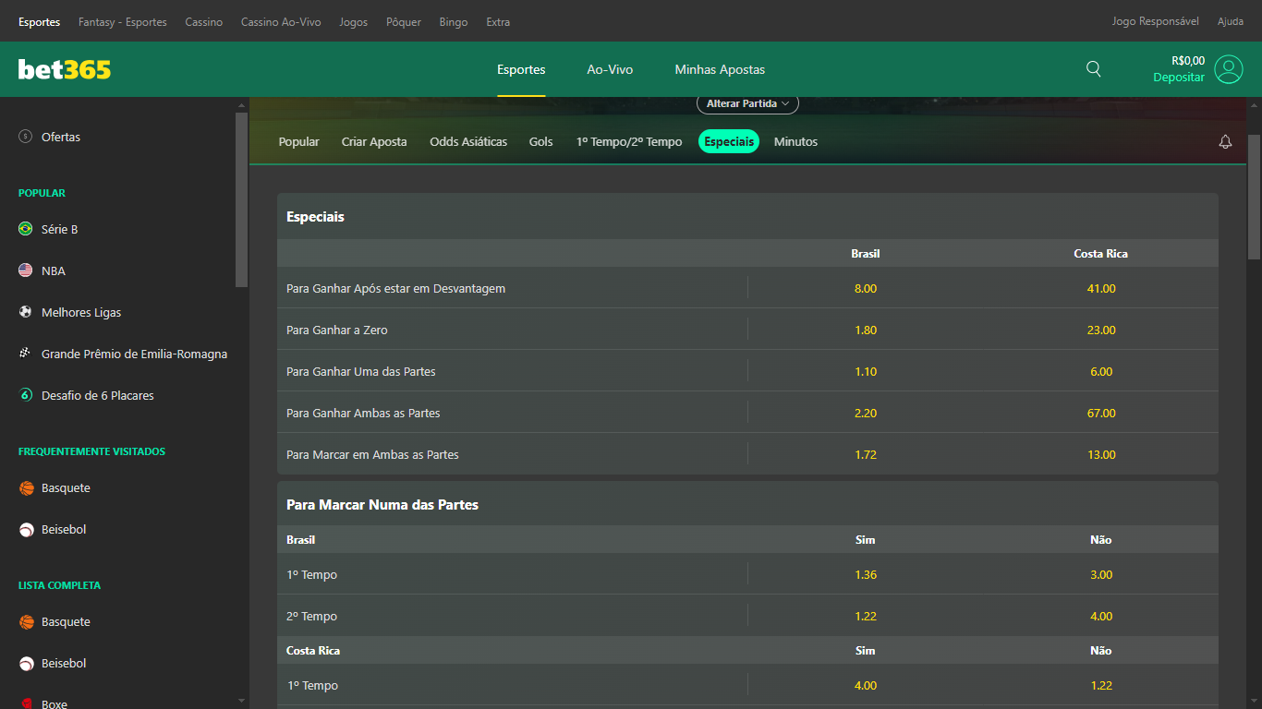The image size is (1262, 709).
Task: Open Grande Prêmio de Emilia-Romagna link
Action: [134, 354]
